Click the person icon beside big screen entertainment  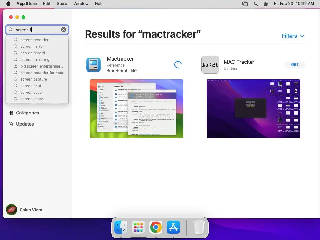point(16,66)
